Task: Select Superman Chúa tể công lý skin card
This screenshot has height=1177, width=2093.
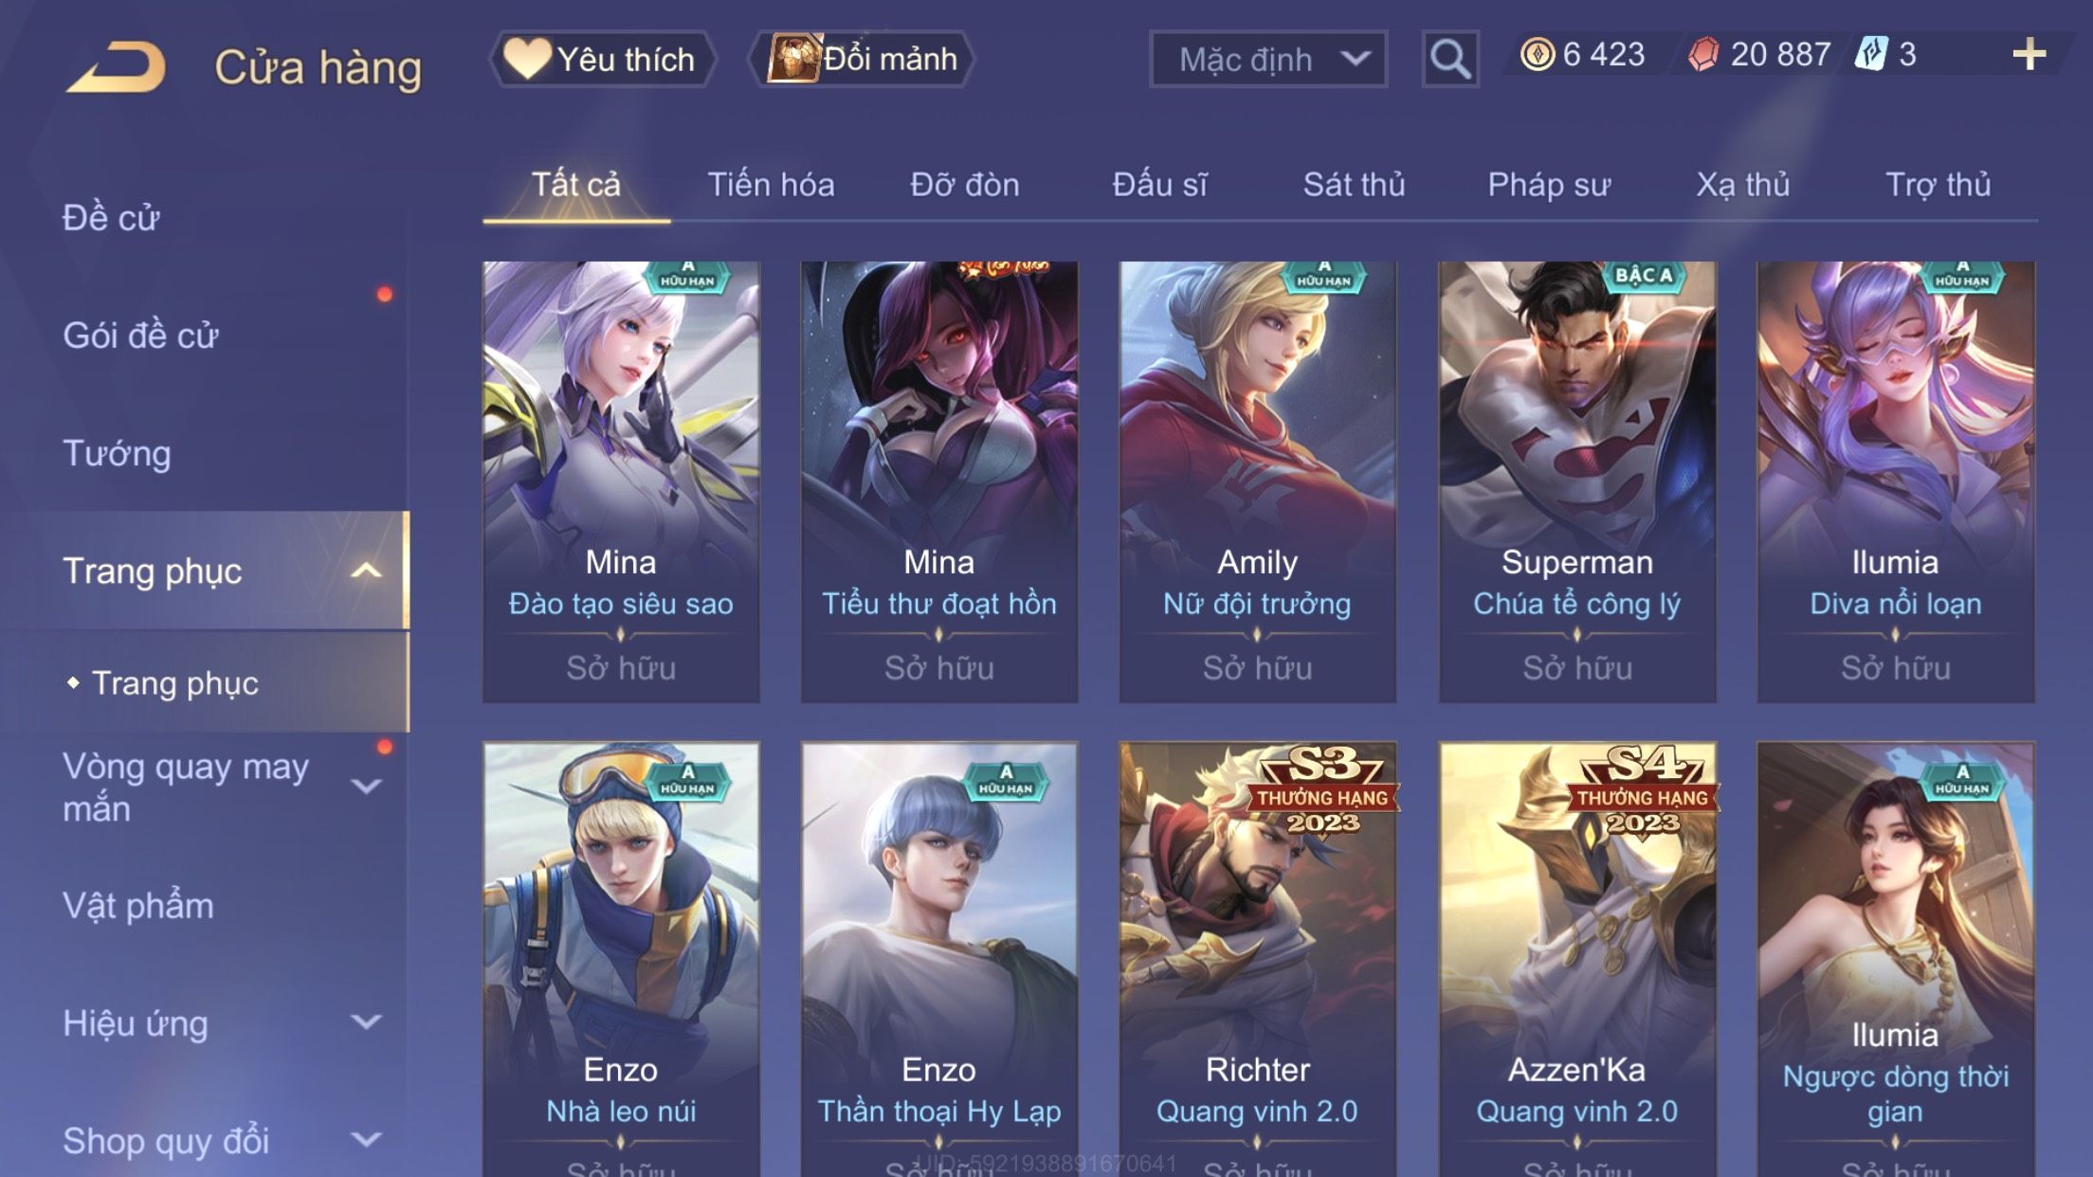Action: [x=1576, y=481]
